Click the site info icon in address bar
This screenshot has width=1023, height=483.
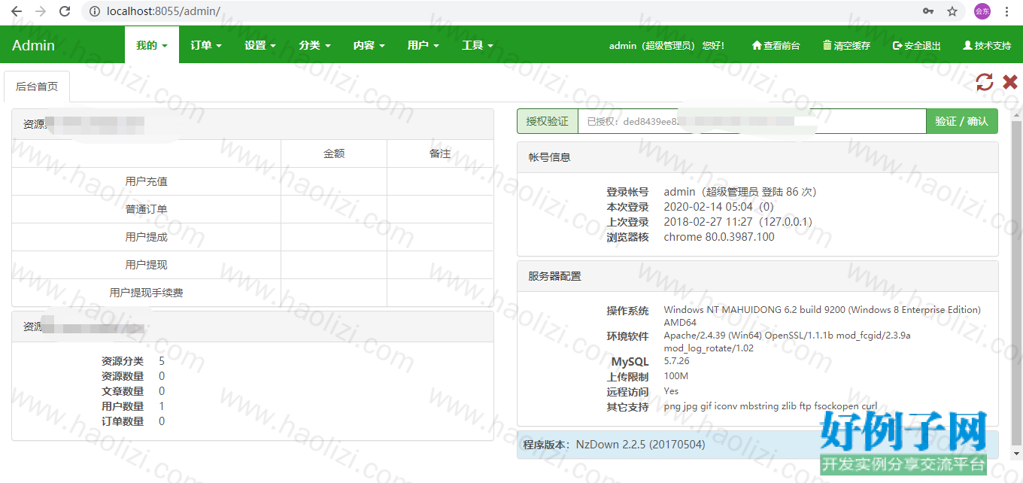click(94, 12)
